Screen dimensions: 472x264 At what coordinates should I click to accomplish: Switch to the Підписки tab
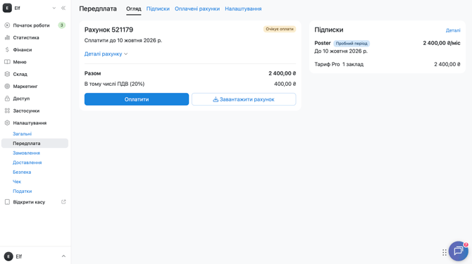158,8
